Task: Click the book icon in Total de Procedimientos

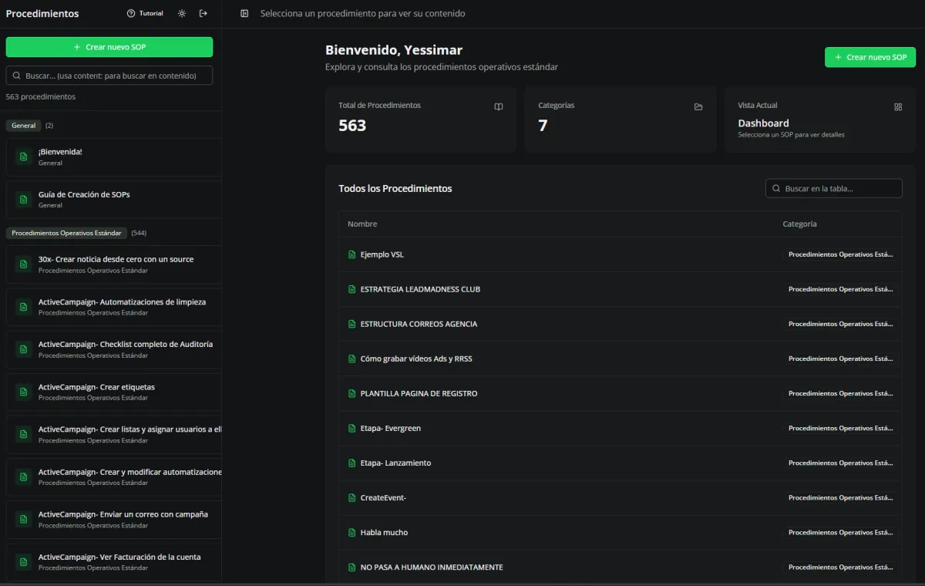Action: 499,107
